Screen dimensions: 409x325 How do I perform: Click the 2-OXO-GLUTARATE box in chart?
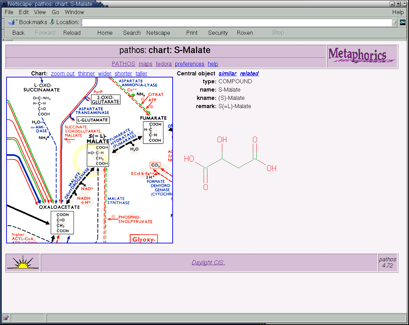pyautogui.click(x=106, y=99)
